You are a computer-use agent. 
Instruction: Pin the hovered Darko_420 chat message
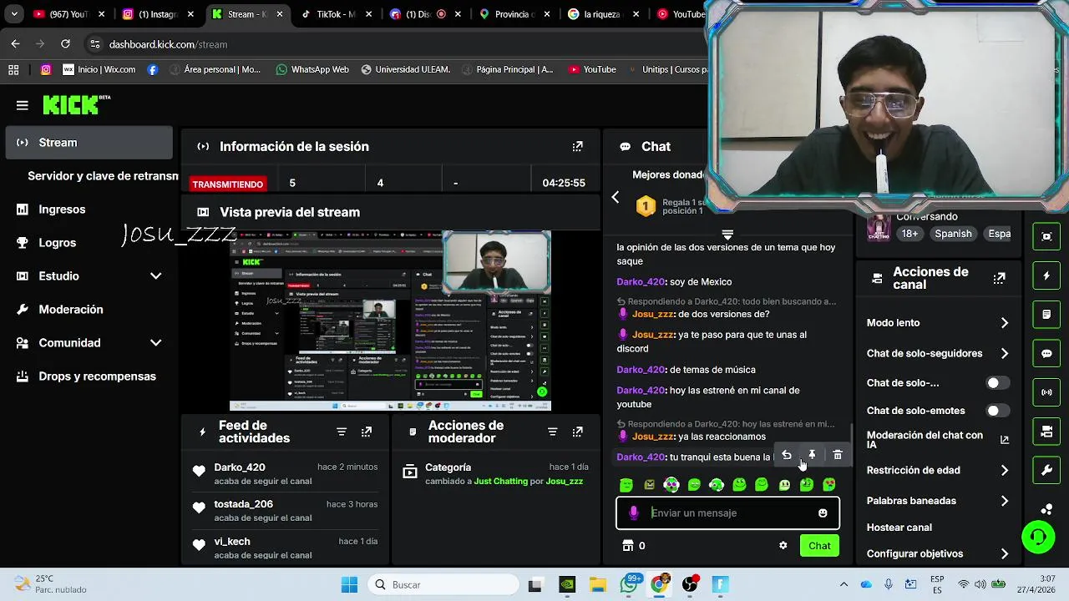tap(812, 455)
